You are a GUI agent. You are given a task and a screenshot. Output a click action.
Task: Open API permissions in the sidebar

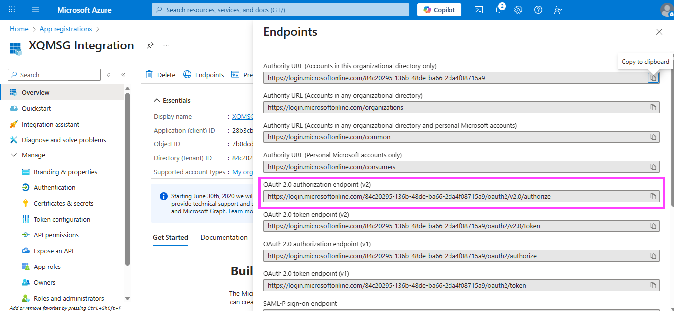pyautogui.click(x=56, y=235)
